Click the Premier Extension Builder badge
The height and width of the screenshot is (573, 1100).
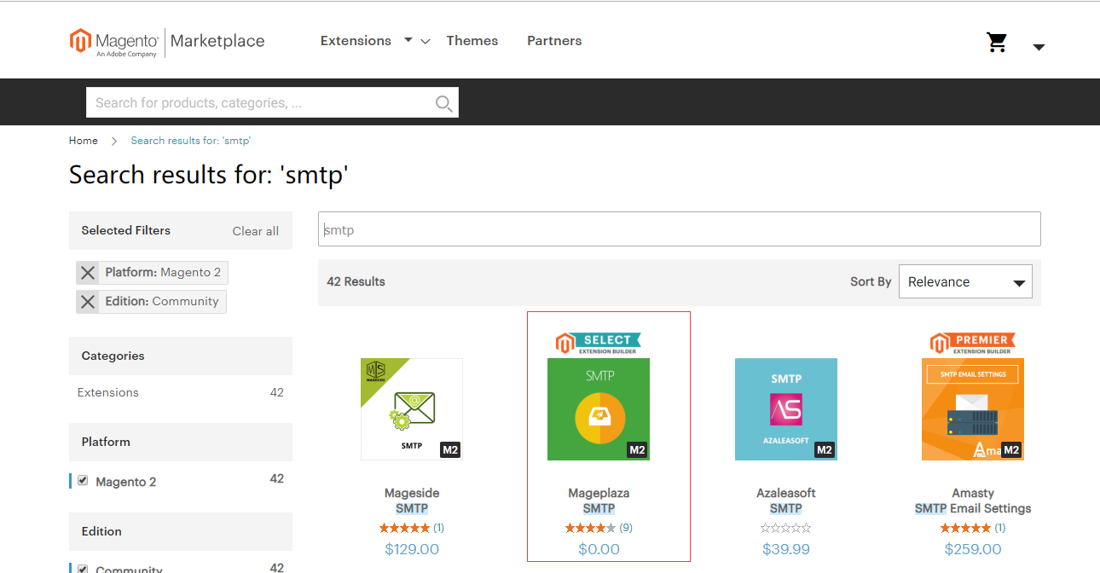[973, 344]
